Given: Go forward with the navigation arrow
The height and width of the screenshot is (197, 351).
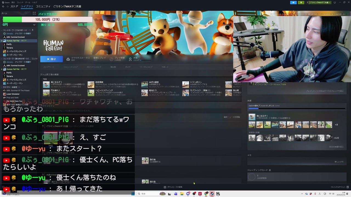Looking at the screenshot, I should coord(7,6).
